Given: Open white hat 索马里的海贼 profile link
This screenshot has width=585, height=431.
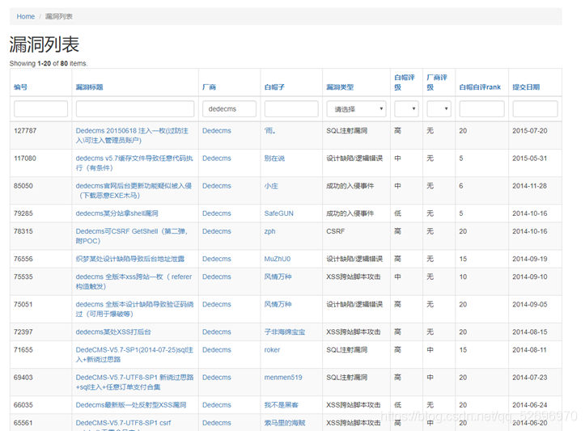Looking at the screenshot, I should point(285,423).
